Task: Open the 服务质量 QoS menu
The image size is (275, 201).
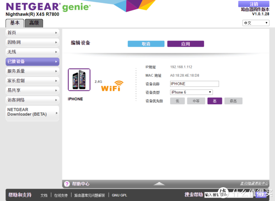Action: pos(33,71)
